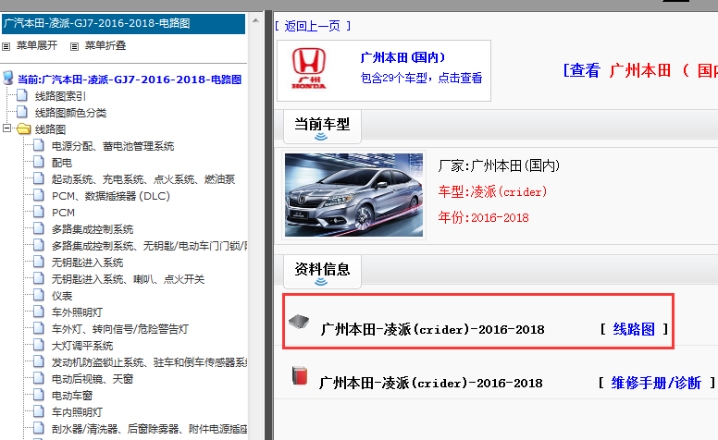Screen dimensions: 718x440
Task: Click the page icon next to 仪表
Action: coord(39,295)
